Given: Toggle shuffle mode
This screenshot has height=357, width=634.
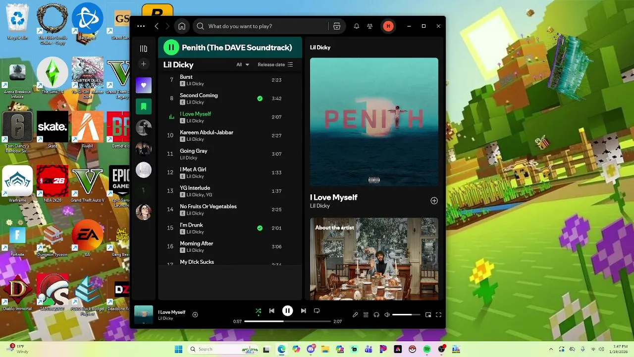Looking at the screenshot, I should pos(258,311).
